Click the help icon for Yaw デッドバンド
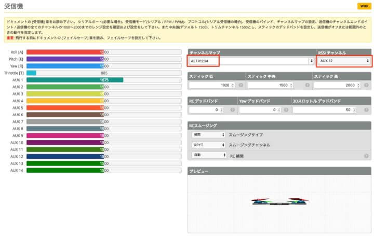This screenshot has width=374, height=236. (285, 110)
